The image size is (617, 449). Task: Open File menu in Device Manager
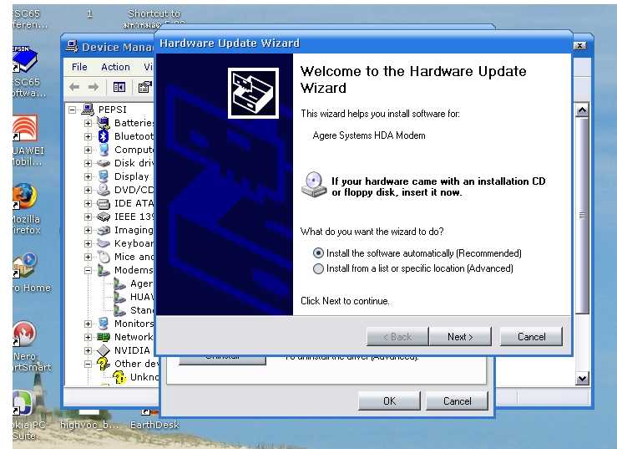click(79, 67)
